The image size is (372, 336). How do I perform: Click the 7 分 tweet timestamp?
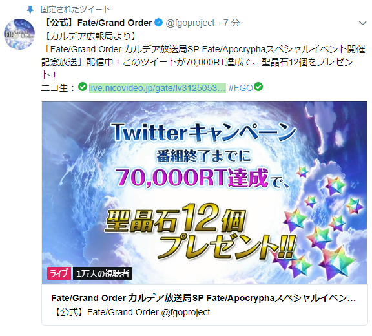pos(231,23)
